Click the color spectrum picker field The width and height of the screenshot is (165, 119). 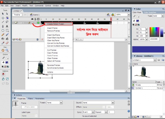pyautogui.click(x=154, y=32)
